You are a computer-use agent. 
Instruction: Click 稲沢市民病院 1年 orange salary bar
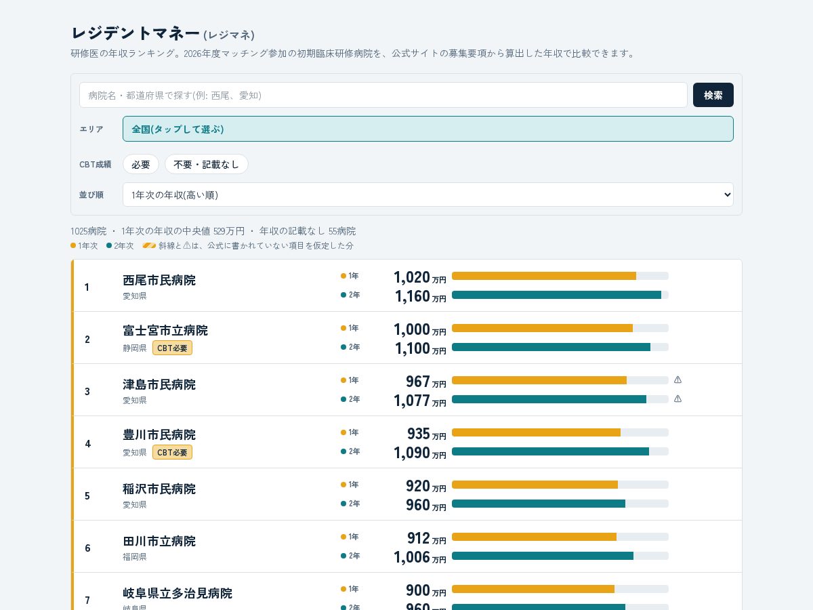pyautogui.click(x=535, y=485)
